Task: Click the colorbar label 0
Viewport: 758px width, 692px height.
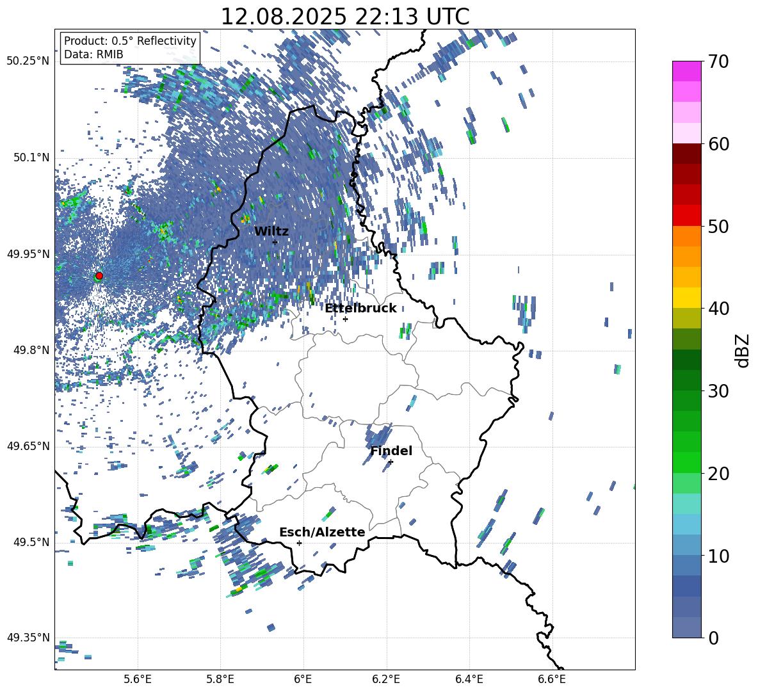Action: (713, 638)
